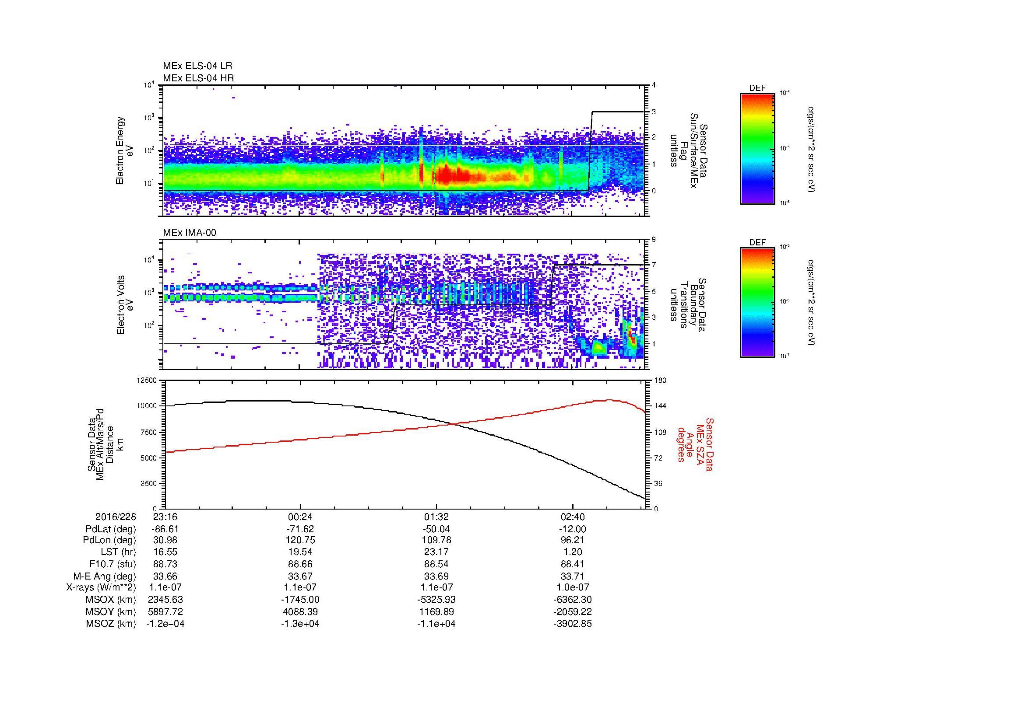The width and height of the screenshot is (1024, 723).
Task: Click the 7500 distance axis tick label
Action: [148, 432]
